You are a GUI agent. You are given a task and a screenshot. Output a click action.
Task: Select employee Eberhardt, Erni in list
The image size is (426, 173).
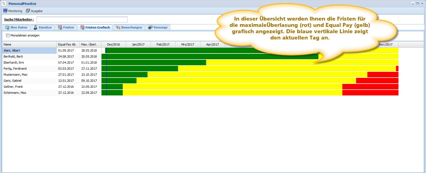[13, 63]
